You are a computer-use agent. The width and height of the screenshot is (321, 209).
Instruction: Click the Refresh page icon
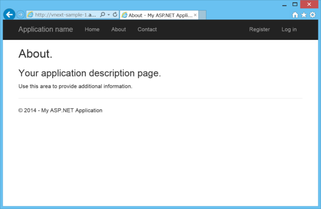point(115,14)
